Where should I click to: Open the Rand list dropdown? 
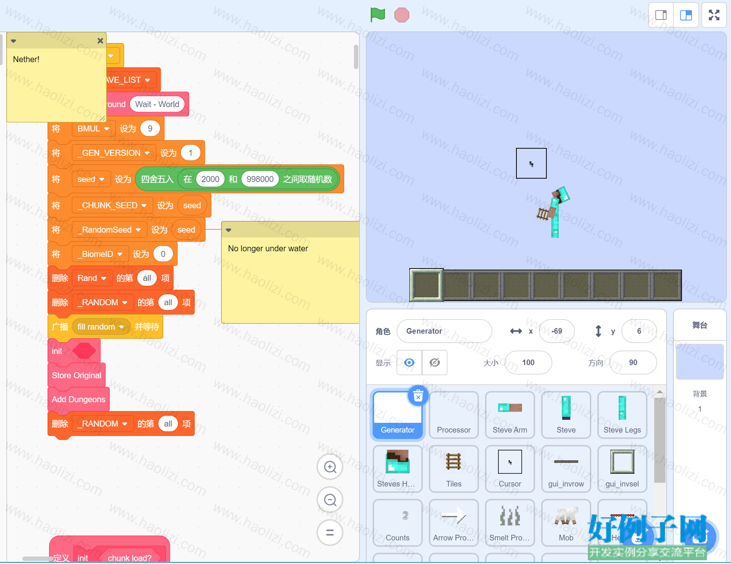pos(92,278)
